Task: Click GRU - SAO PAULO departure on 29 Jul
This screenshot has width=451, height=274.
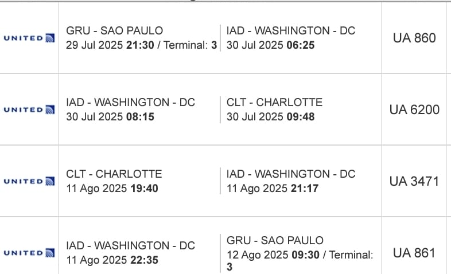Action: pos(115,31)
